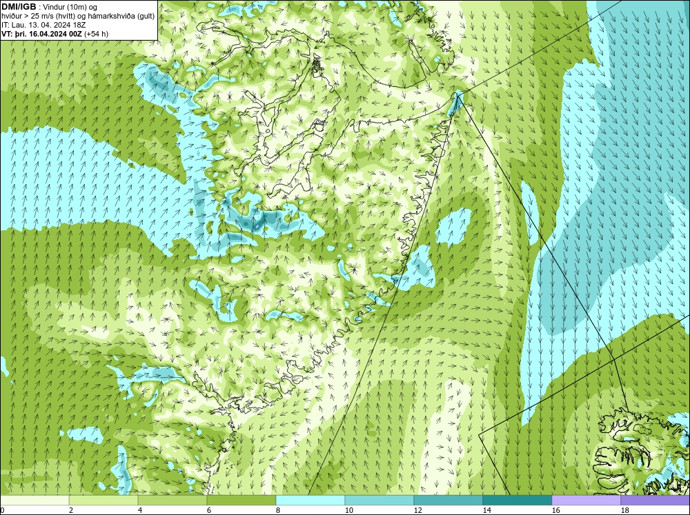Screen dimensions: 690x515
Task: Click the legend label '4'
Action: point(140,511)
